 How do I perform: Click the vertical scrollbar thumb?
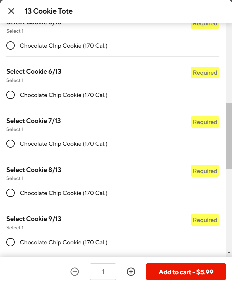click(x=229, y=136)
